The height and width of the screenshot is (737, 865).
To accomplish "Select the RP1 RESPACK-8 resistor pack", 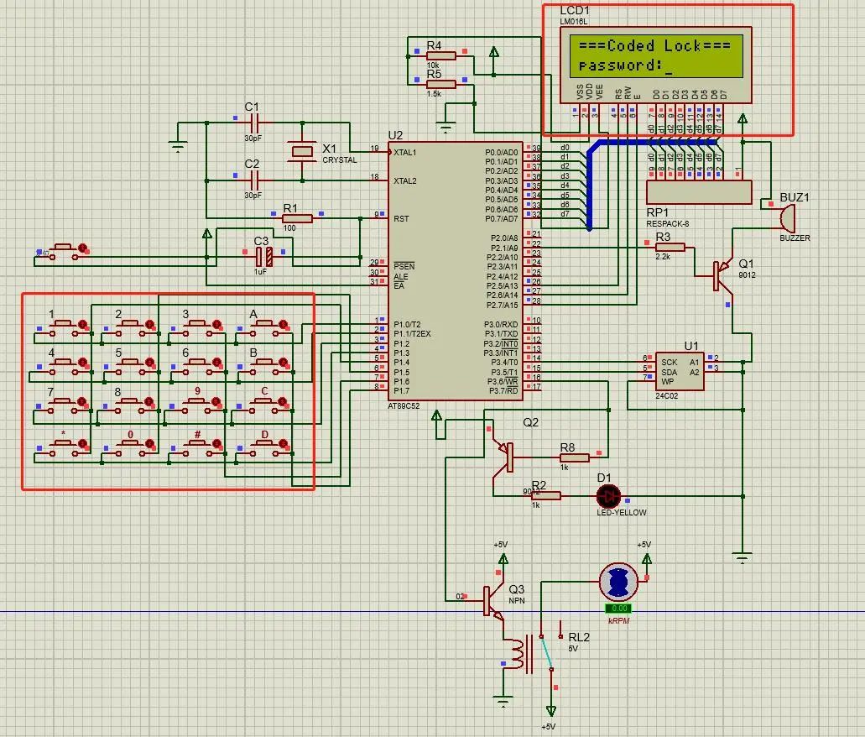I will (699, 191).
